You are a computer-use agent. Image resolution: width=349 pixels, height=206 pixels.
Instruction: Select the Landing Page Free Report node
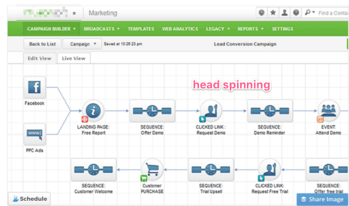93,111
